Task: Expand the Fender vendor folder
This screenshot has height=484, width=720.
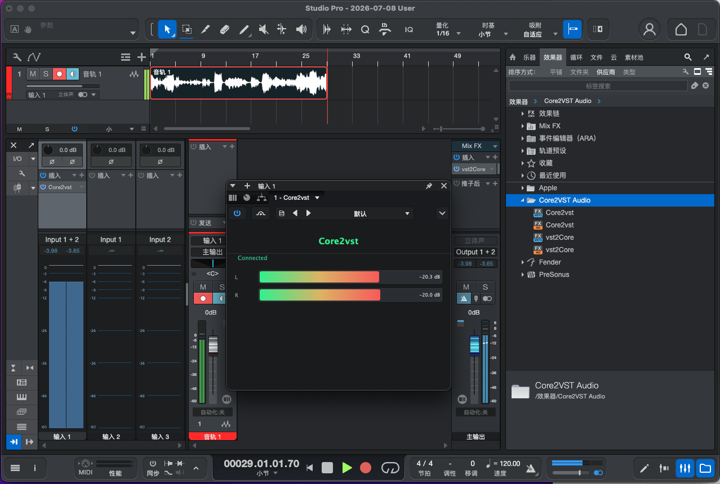Action: coord(522,262)
